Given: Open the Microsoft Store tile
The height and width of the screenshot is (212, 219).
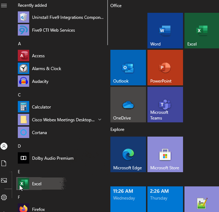Looking at the screenshot, I should coord(165,154).
